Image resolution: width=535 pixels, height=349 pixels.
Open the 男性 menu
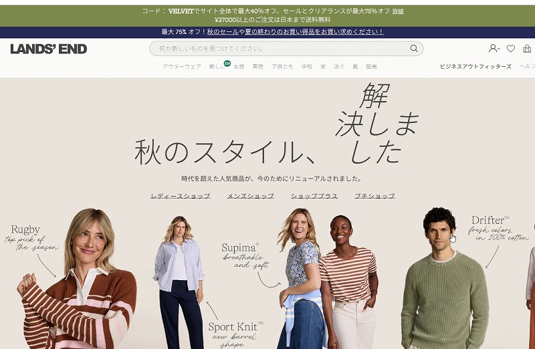coord(257,67)
